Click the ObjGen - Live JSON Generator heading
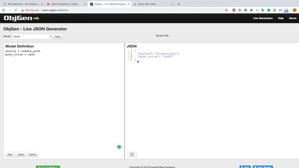This screenshot has height=168, width=299. [35, 29]
